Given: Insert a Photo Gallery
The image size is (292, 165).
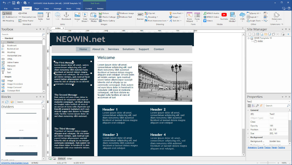Looking at the screenshot, I should click(107, 20).
